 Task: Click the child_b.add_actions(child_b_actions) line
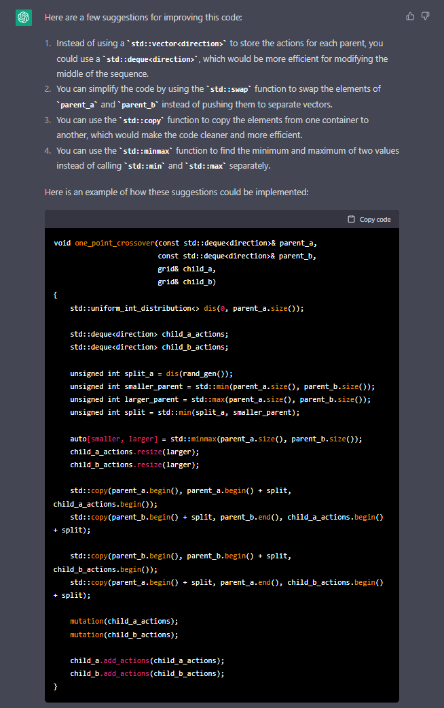pos(147,673)
